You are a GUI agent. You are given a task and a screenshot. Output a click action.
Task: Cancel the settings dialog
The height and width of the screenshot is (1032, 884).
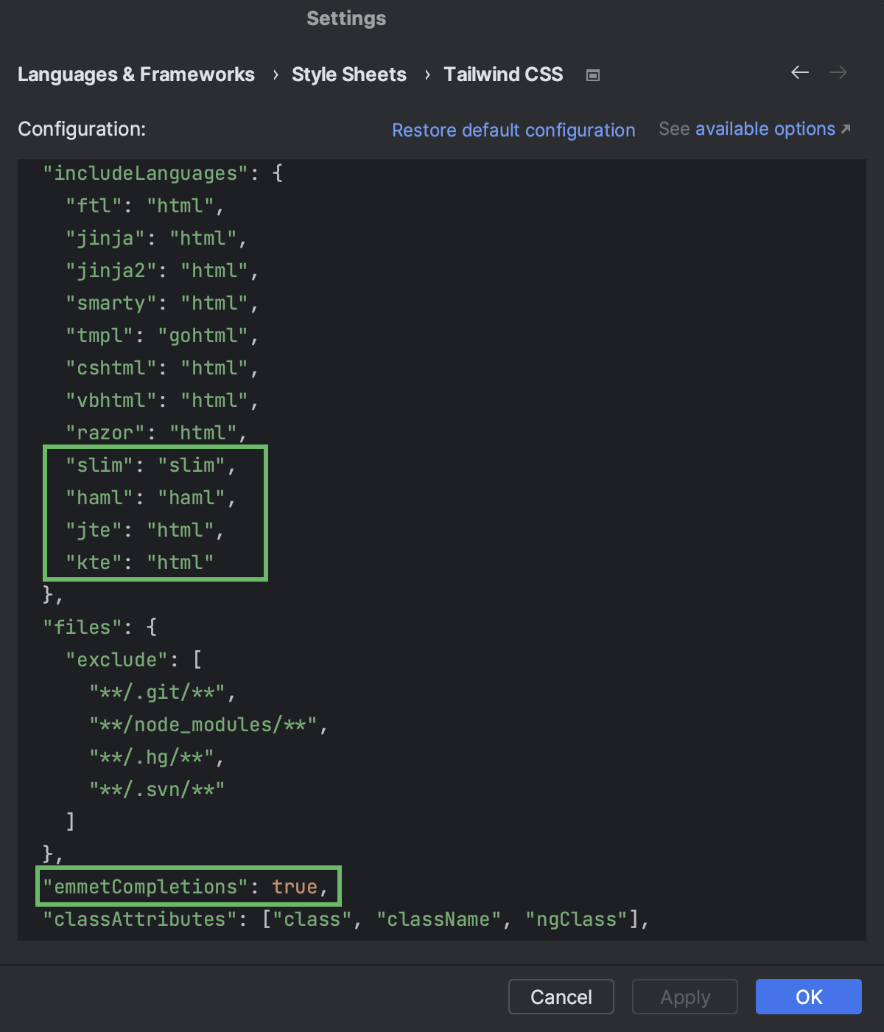(561, 997)
